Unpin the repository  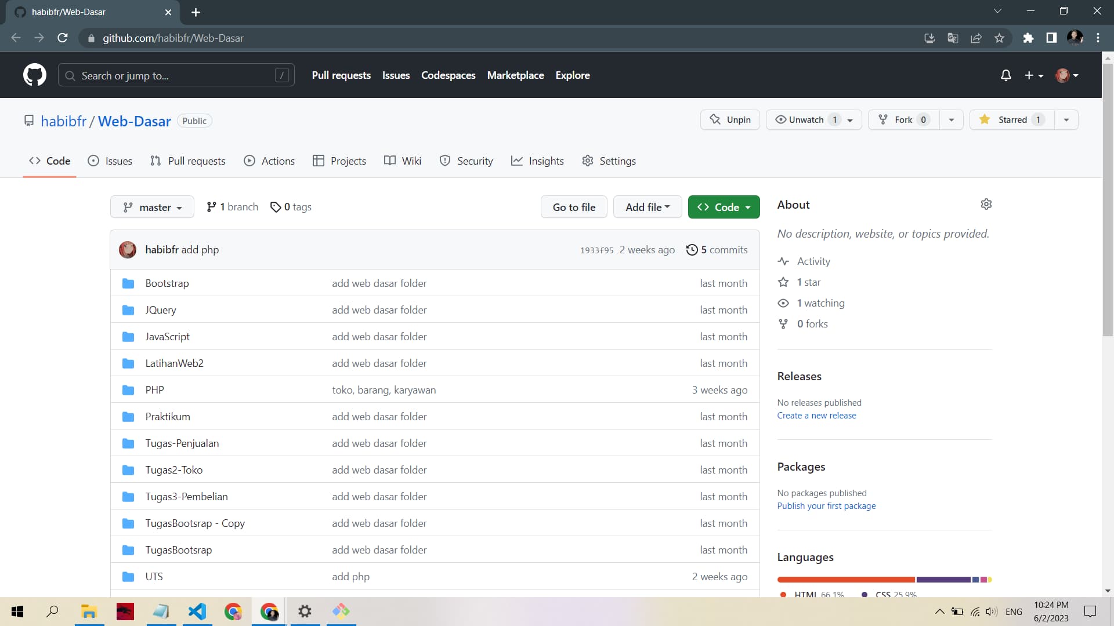point(730,120)
